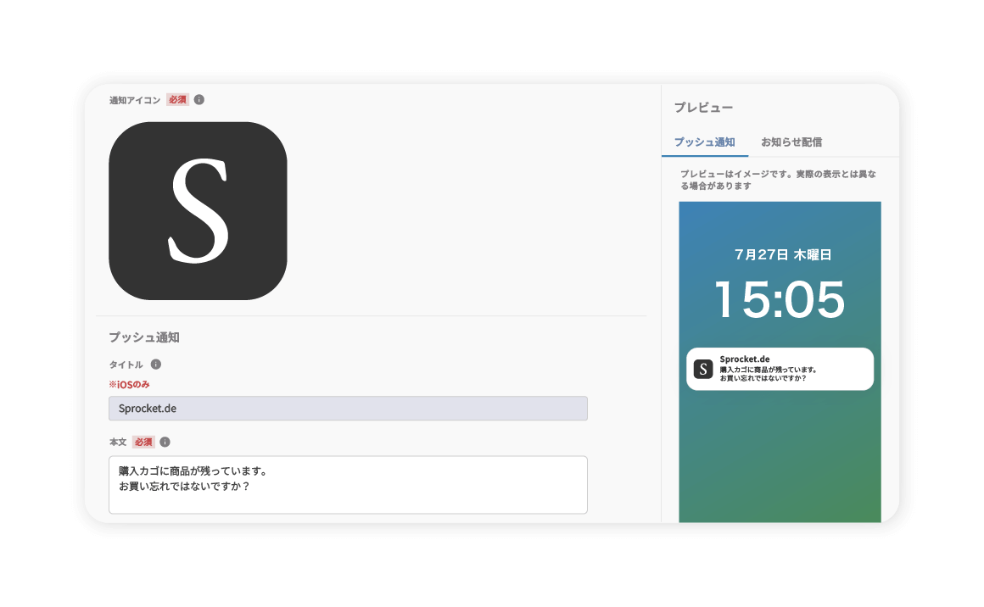The height and width of the screenshot is (607, 984).
Task: Click the 本文 message body textarea
Action: click(349, 485)
